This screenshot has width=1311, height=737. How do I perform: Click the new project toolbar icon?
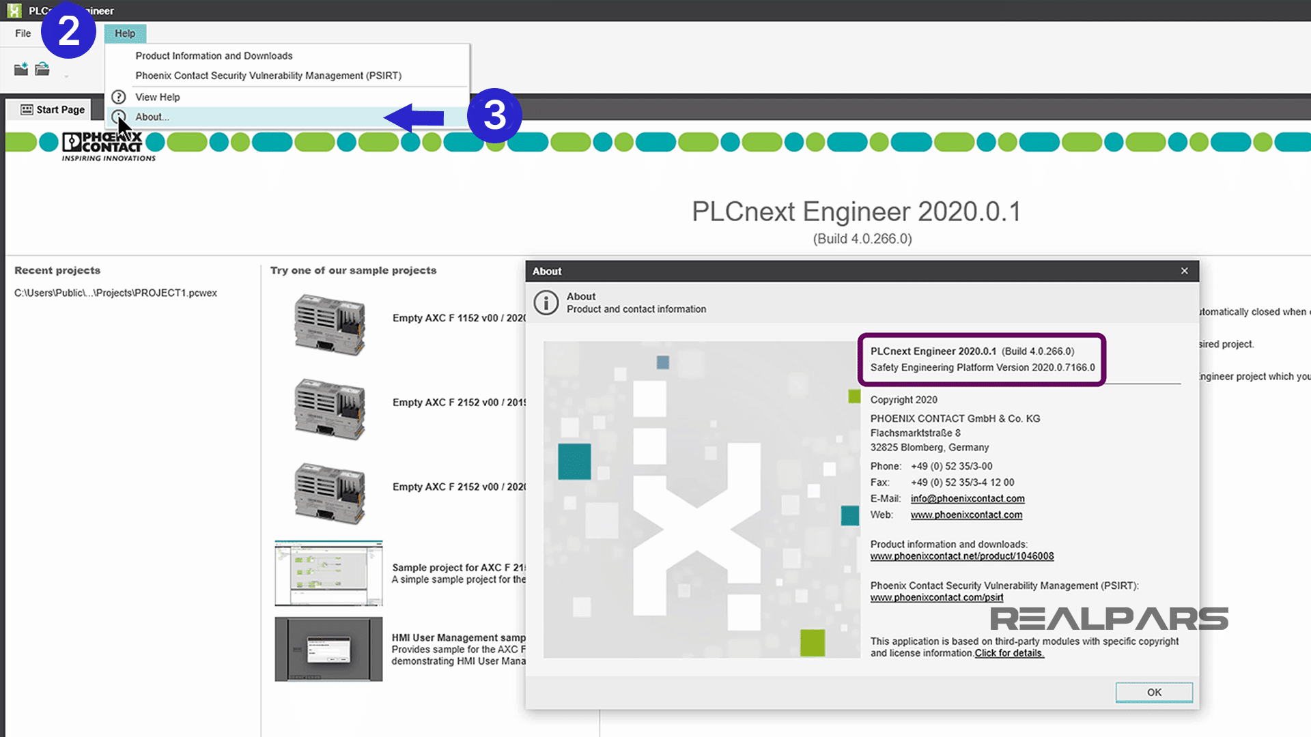click(21, 69)
